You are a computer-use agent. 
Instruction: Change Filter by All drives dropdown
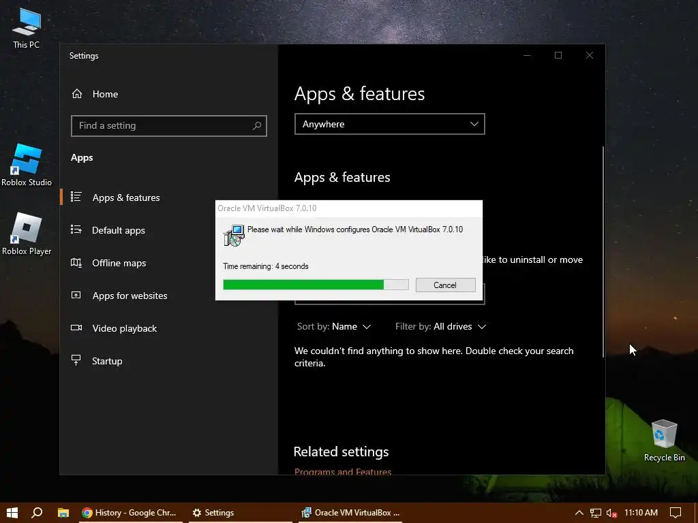pyautogui.click(x=440, y=326)
